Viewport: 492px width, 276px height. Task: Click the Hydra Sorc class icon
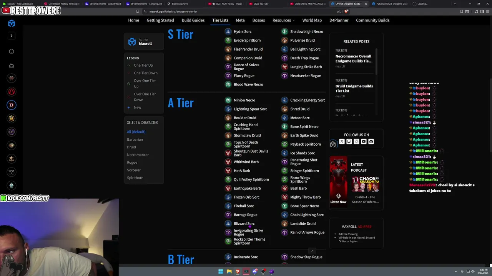228,31
